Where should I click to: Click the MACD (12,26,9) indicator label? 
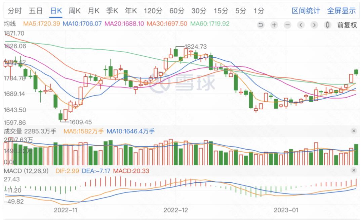pos(26,171)
